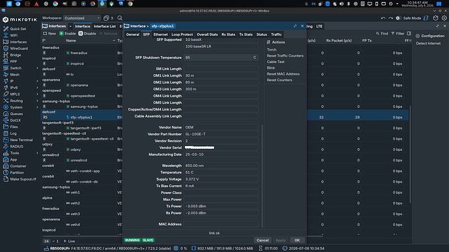Click the SFP Shutdown Temperature field

[x=221, y=58]
